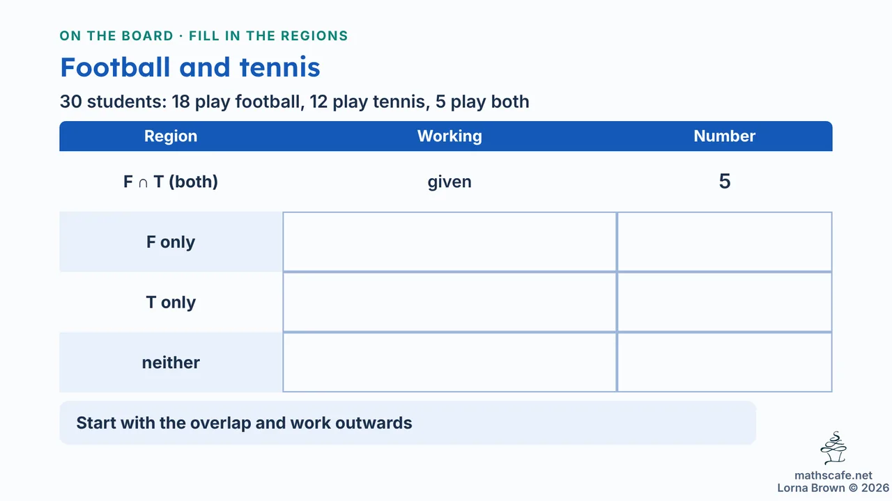Select the neither Working cell
The image size is (892, 501).
[449, 363]
